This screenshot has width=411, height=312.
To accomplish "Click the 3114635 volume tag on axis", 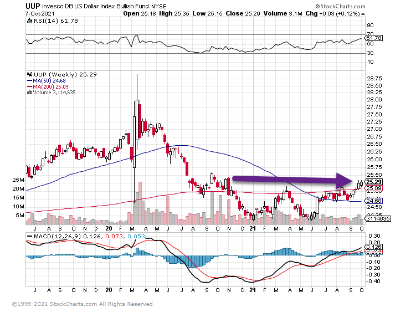I will pyautogui.click(x=375, y=219).
